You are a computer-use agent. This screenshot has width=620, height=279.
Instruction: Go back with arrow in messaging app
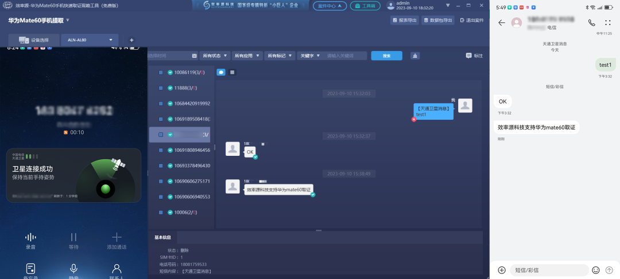[502, 23]
